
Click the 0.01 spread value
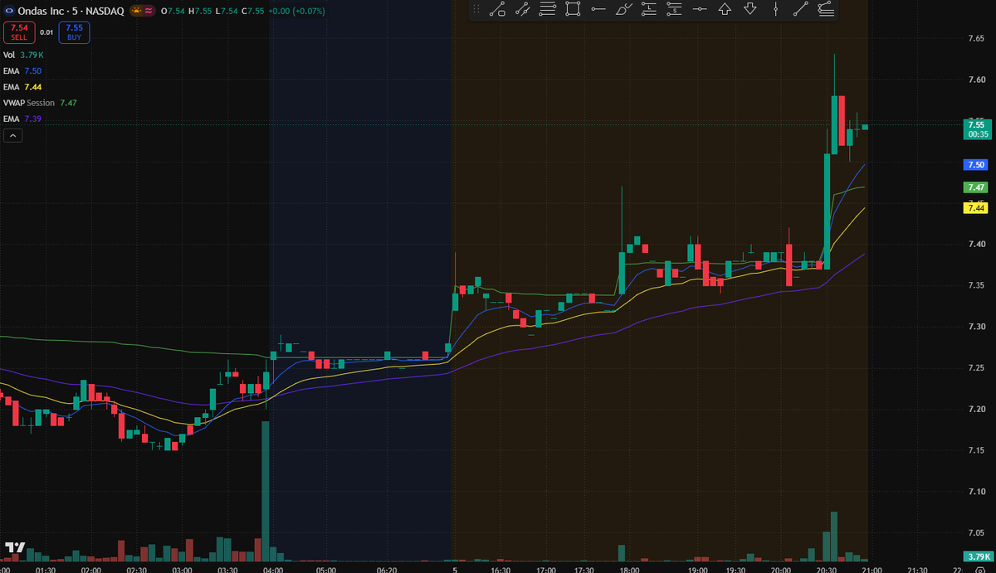point(46,32)
